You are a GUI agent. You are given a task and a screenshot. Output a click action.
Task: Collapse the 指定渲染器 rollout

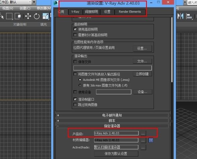(112, 126)
